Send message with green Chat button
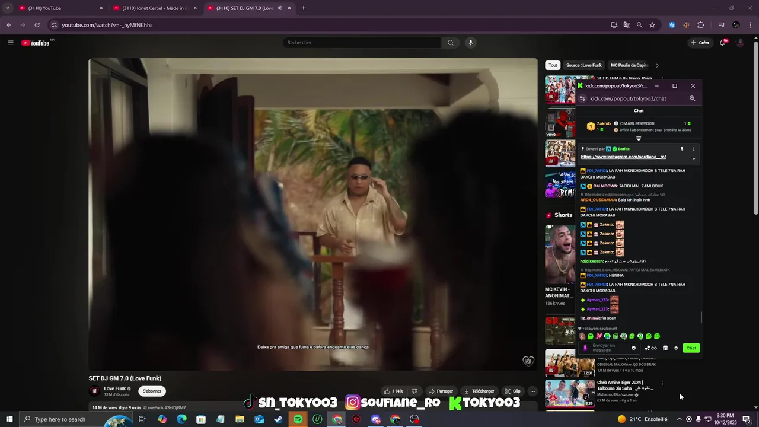759x427 pixels. click(691, 348)
